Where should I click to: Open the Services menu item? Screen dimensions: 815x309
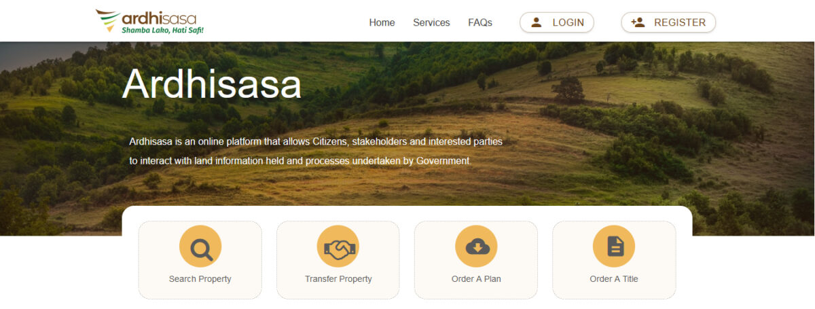click(x=431, y=22)
